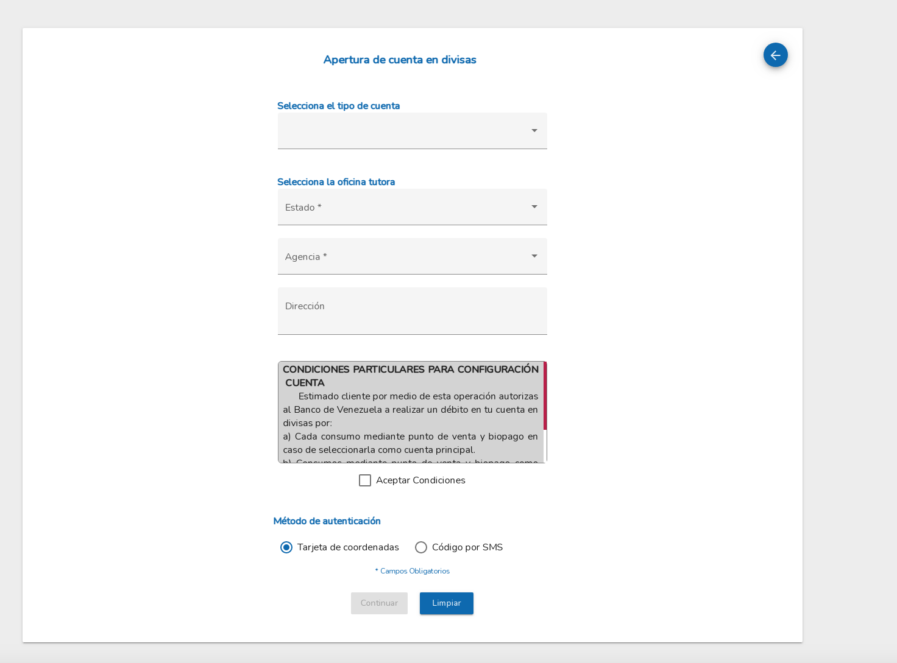Click the blue back arrow button
Image resolution: width=897 pixels, height=663 pixels.
pos(775,55)
